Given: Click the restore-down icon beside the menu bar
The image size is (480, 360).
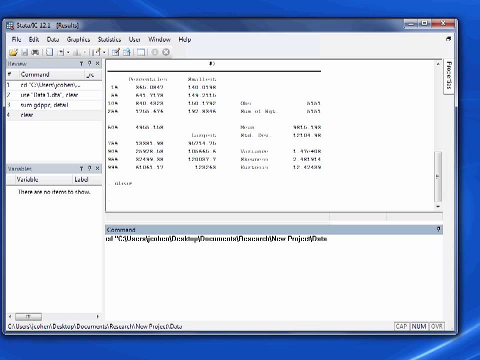Looking at the screenshot, I should (448, 39).
